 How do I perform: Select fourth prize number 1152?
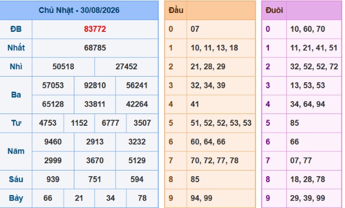79,123
